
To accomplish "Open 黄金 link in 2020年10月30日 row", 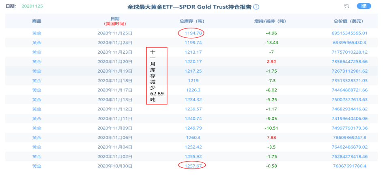I will (x=37, y=166).
